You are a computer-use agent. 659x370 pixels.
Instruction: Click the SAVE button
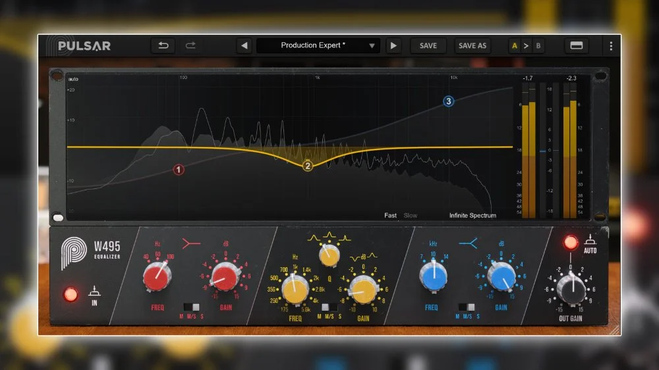(x=428, y=45)
